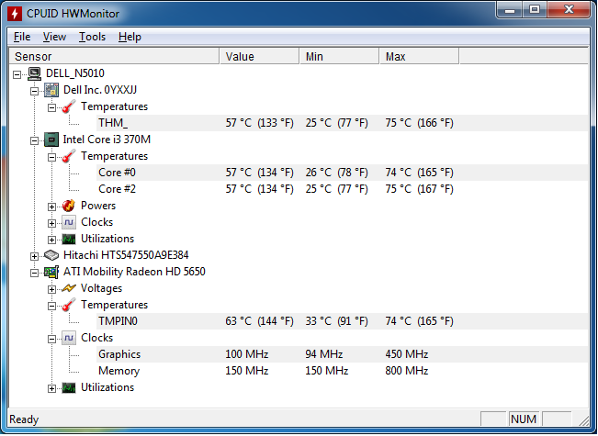Click the Voltages lightning icon
Image resolution: width=598 pixels, height=436 pixels.
69,288
